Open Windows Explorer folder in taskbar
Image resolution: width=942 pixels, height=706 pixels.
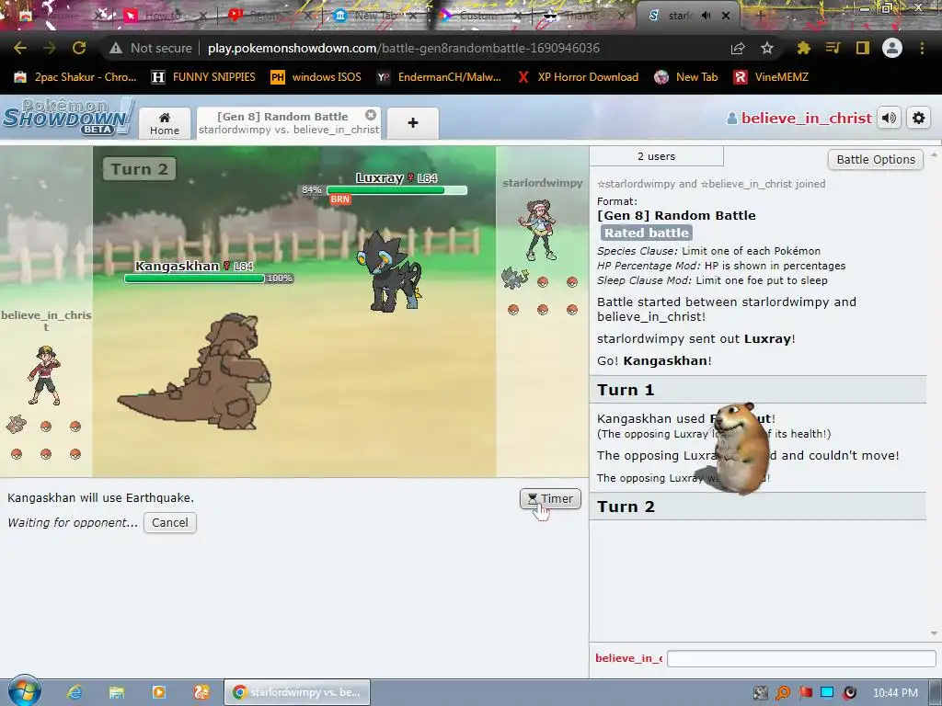[117, 692]
